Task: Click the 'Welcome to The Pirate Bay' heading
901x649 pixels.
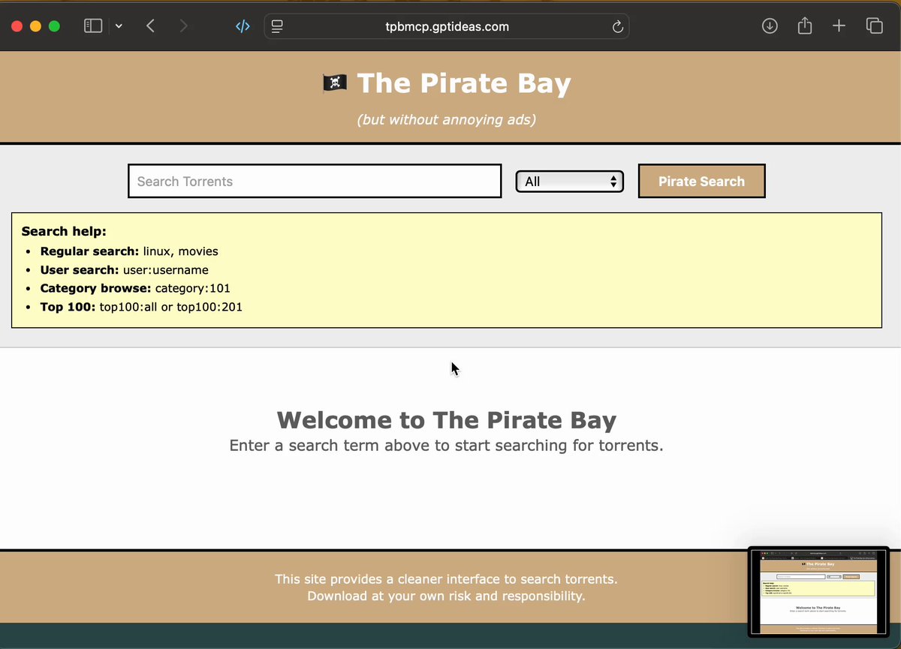Action: pos(447,419)
